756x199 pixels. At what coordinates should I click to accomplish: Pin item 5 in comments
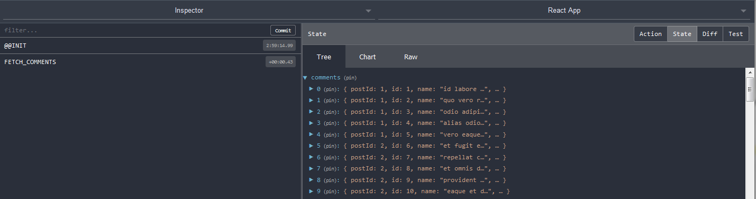(x=330, y=146)
